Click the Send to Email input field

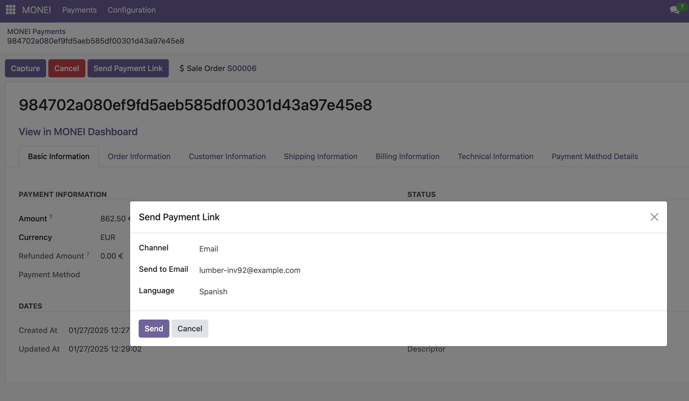pos(250,270)
